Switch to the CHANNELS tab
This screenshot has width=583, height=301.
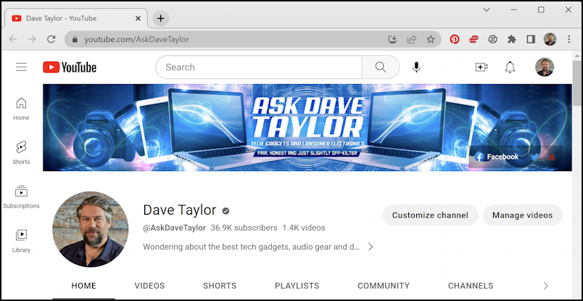(x=471, y=286)
